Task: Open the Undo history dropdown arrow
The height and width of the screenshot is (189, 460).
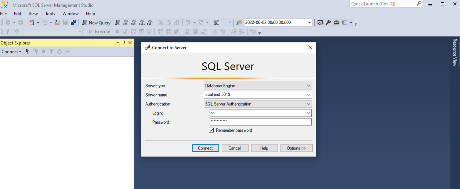Action: [x=194, y=23]
